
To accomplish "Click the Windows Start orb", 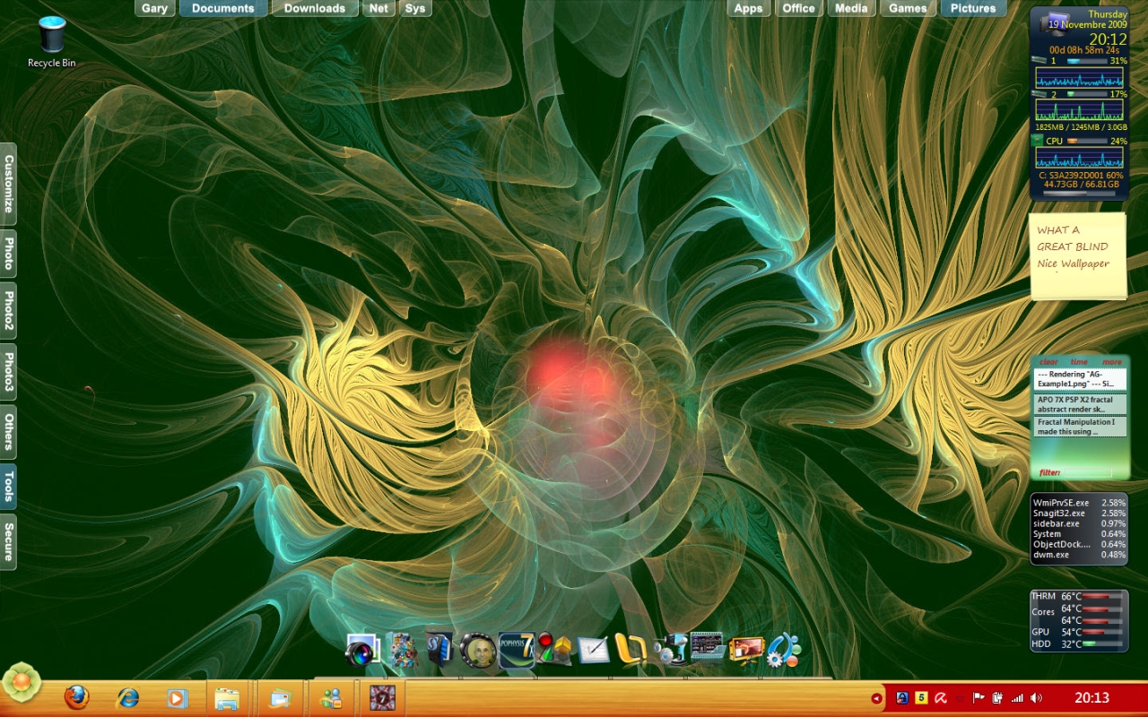I will pos(22,683).
